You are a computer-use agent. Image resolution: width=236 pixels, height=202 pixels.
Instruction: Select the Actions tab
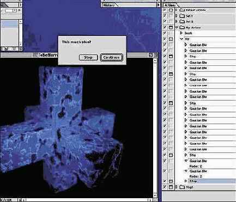click(170, 5)
